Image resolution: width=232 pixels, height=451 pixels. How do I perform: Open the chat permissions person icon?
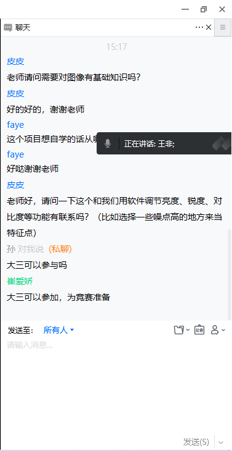click(x=215, y=330)
